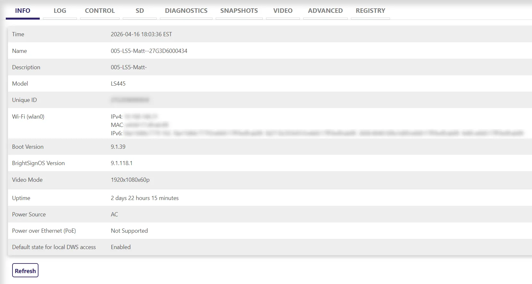Click the IPv6: label
This screenshot has height=284, width=532.
pyautogui.click(x=117, y=133)
